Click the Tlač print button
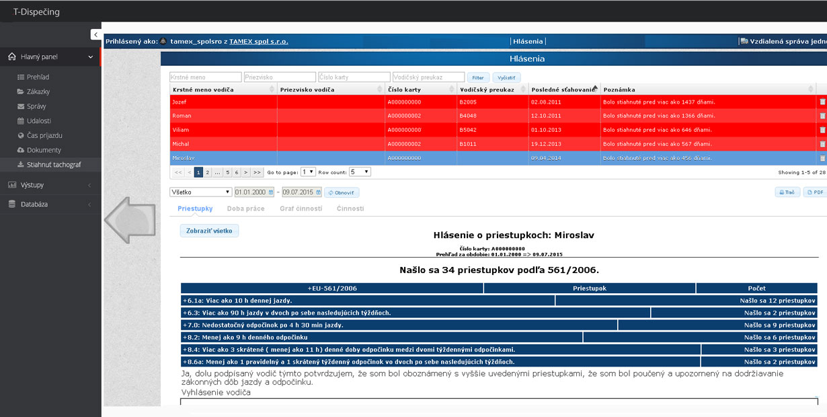Viewport: 827px width, 417px height. coord(786,192)
